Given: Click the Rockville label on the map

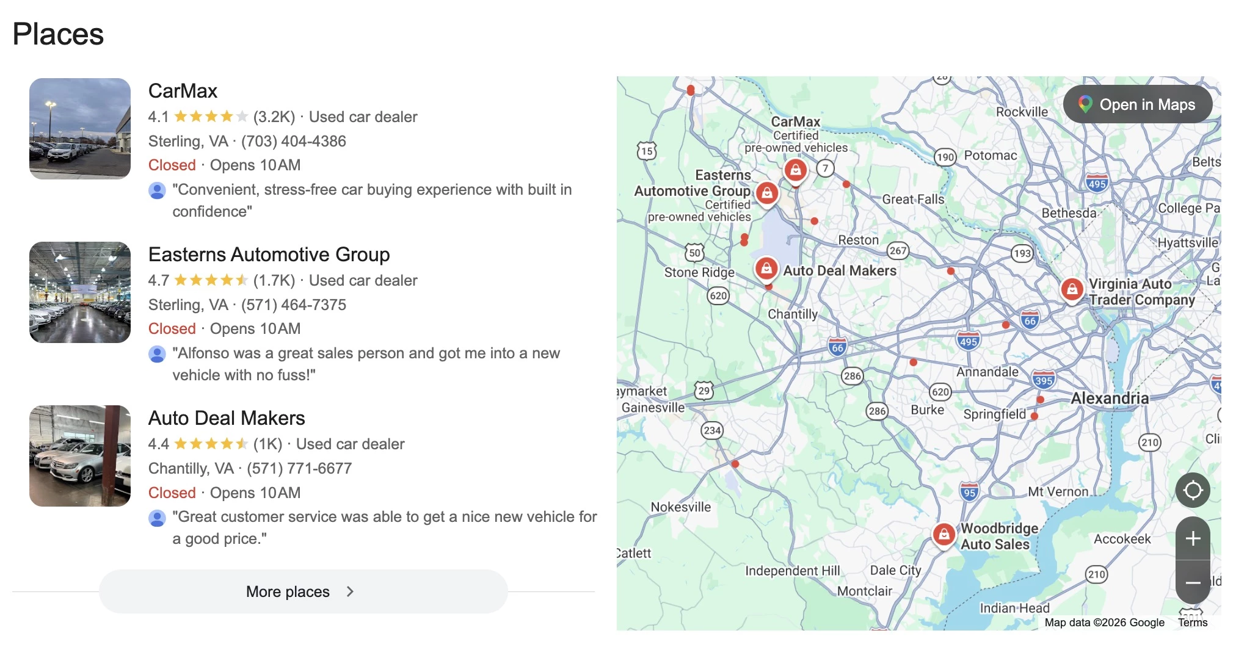Looking at the screenshot, I should [x=1022, y=112].
